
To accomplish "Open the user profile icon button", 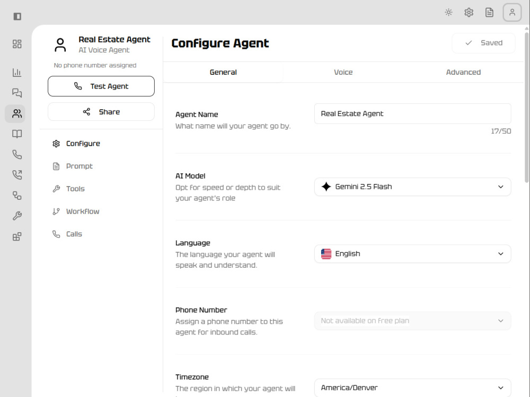I will [513, 13].
